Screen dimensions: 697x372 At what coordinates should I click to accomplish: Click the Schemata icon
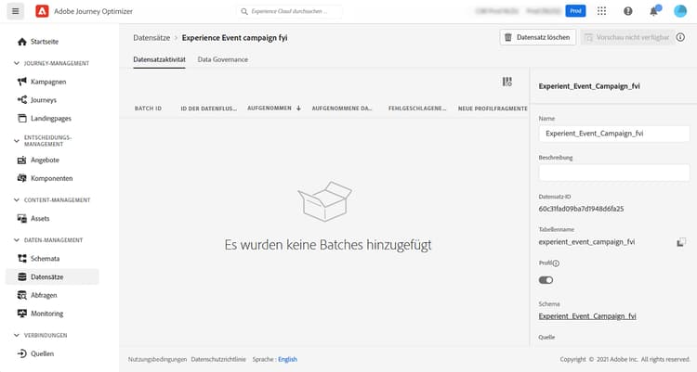(x=21, y=258)
